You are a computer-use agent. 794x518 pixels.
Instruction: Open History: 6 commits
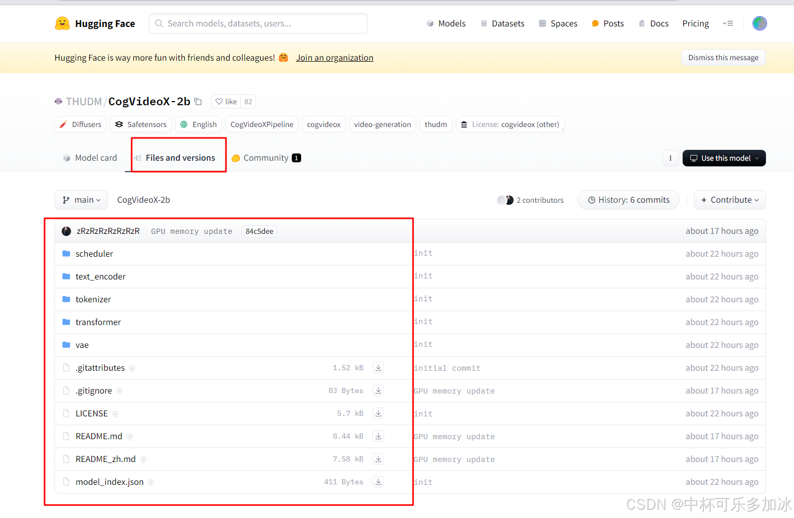(x=628, y=200)
